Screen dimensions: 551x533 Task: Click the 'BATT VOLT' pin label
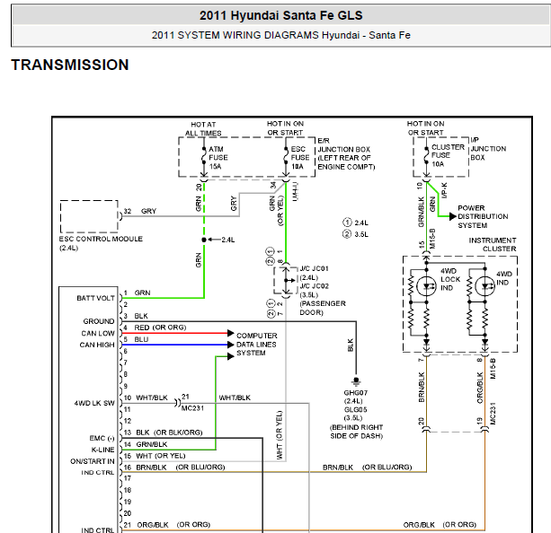[95, 298]
